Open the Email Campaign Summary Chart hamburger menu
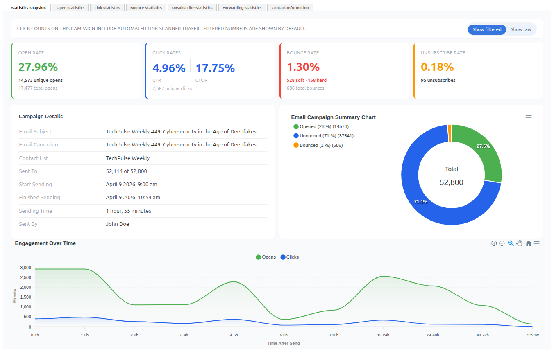The height and width of the screenshot is (349, 554). point(529,117)
